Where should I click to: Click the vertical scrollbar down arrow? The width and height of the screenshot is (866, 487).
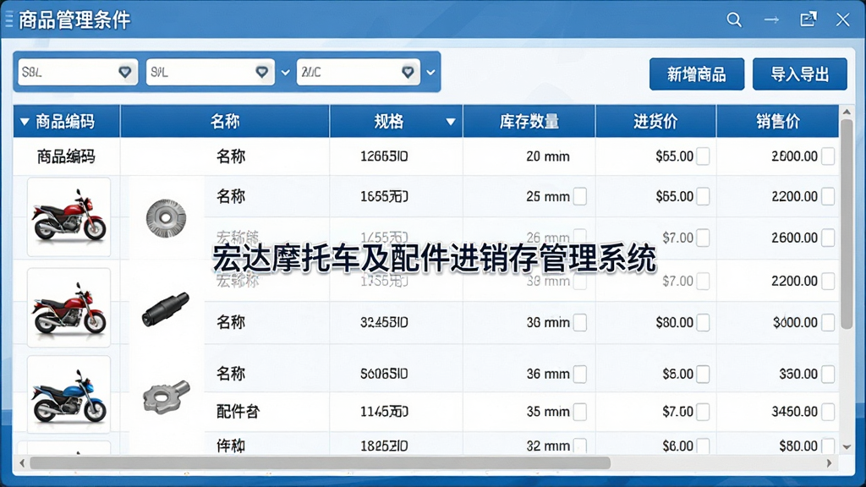(x=847, y=446)
